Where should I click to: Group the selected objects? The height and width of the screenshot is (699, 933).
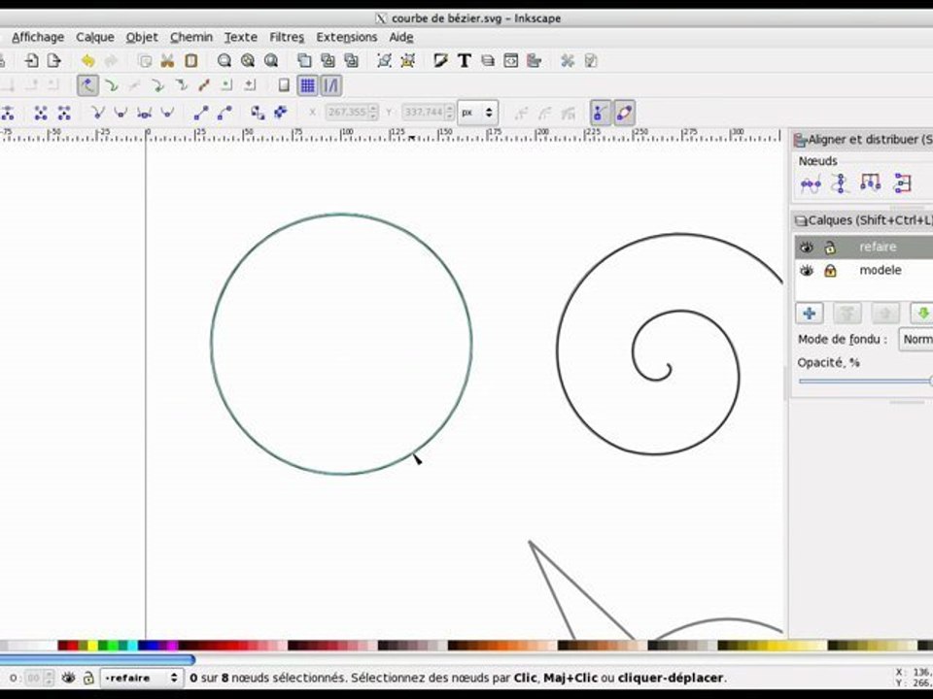click(x=385, y=60)
